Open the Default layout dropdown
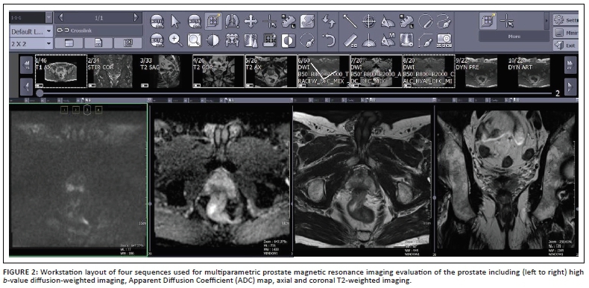 [x=31, y=31]
